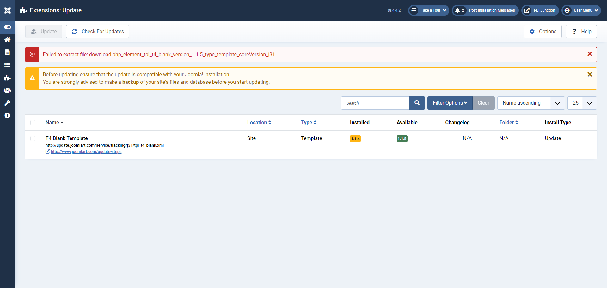Expand the Filter Options dropdown
607x288 pixels.
coord(450,103)
